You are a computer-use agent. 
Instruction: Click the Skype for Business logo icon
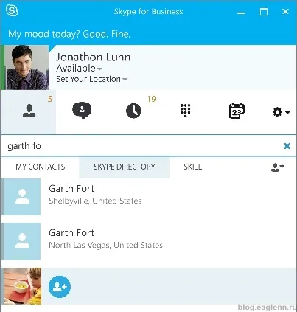[12, 11]
